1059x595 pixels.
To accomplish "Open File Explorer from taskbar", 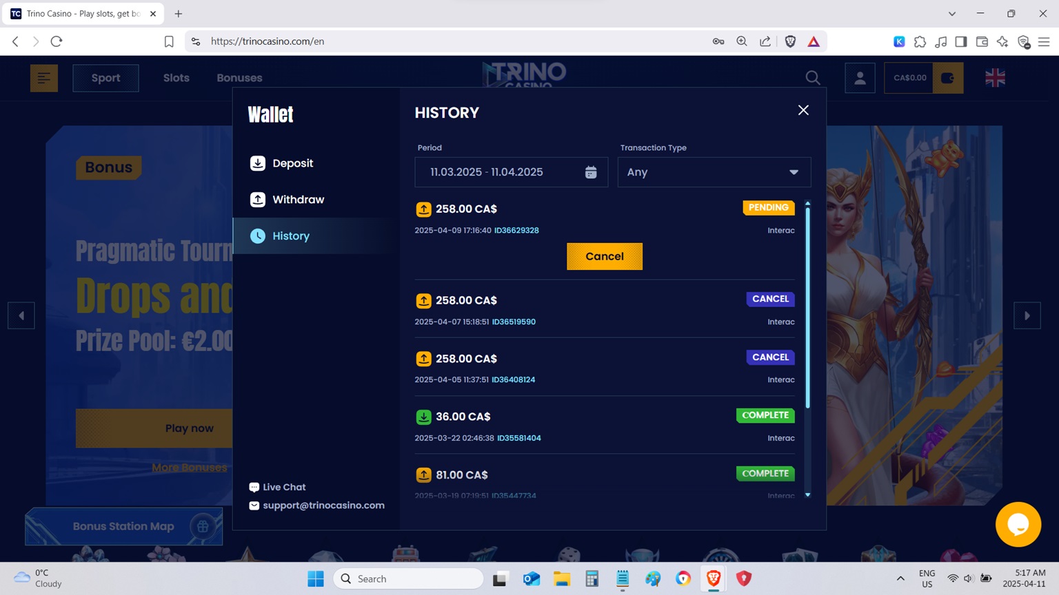I will coord(562,578).
